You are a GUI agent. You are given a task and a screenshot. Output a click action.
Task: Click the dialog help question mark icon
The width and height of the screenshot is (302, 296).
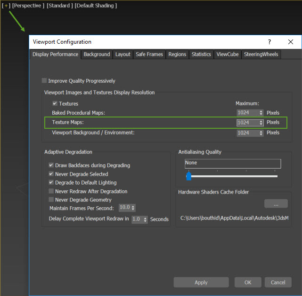(x=269, y=42)
